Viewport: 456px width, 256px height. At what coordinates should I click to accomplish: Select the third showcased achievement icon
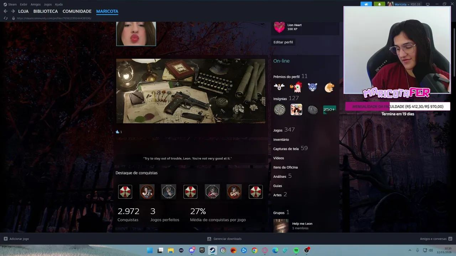point(169,192)
